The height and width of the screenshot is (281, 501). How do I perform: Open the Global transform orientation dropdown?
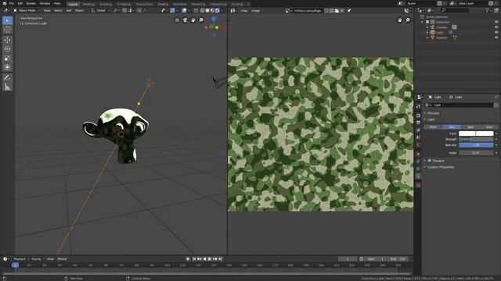pyautogui.click(x=101, y=10)
